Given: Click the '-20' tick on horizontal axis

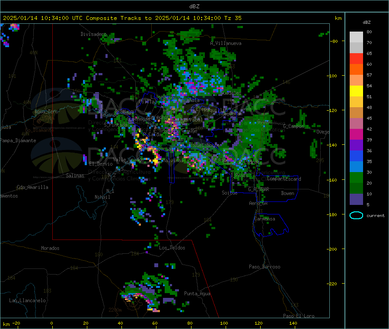Looking at the screenshot, I should (16, 323).
